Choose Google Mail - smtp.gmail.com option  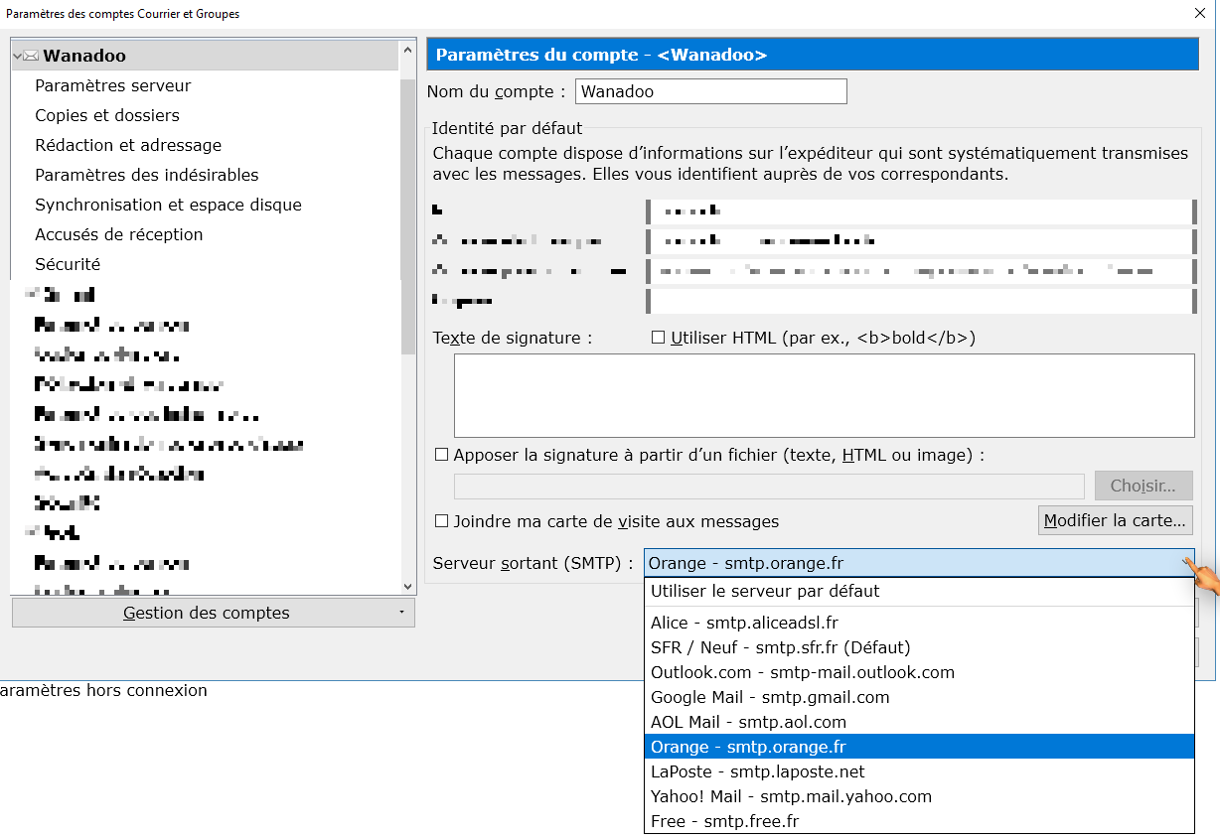[x=770, y=697]
